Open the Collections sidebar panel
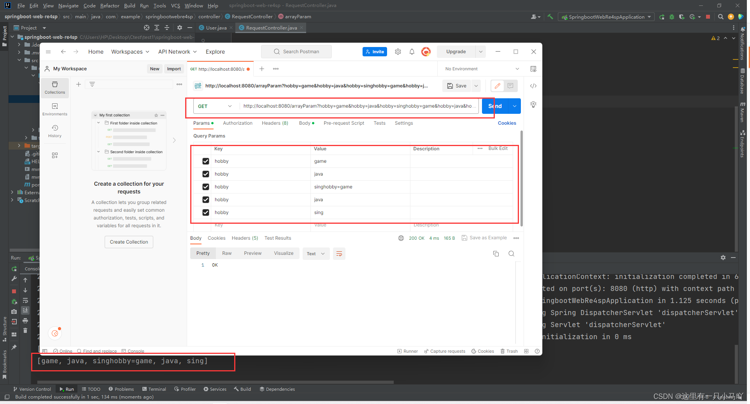This screenshot has width=750, height=404. tap(55, 88)
